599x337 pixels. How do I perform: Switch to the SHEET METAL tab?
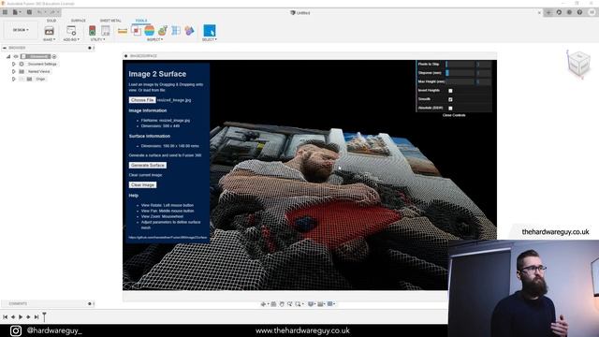click(x=110, y=21)
